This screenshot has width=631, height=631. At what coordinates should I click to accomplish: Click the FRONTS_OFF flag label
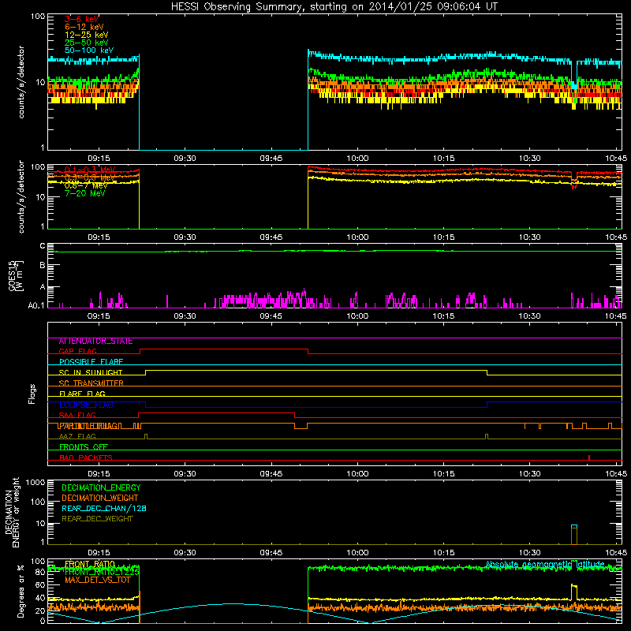coord(84,447)
